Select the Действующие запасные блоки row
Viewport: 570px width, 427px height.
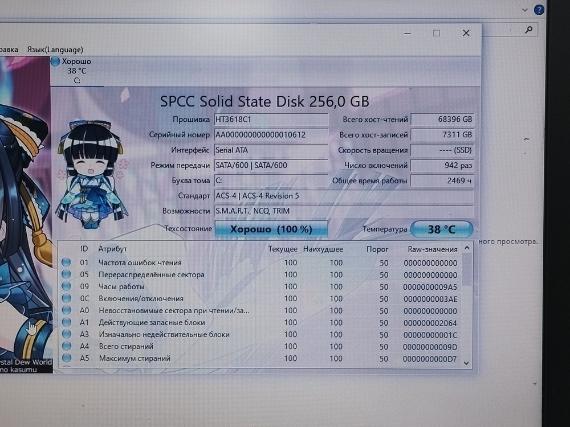click(260, 322)
